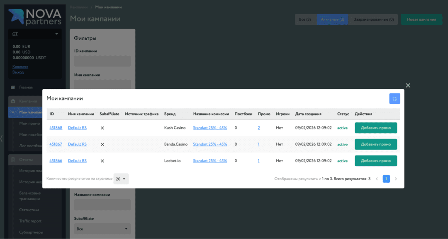Switch to the Все (3) tab
Screen dimensions: 448x239
[x=305, y=19]
